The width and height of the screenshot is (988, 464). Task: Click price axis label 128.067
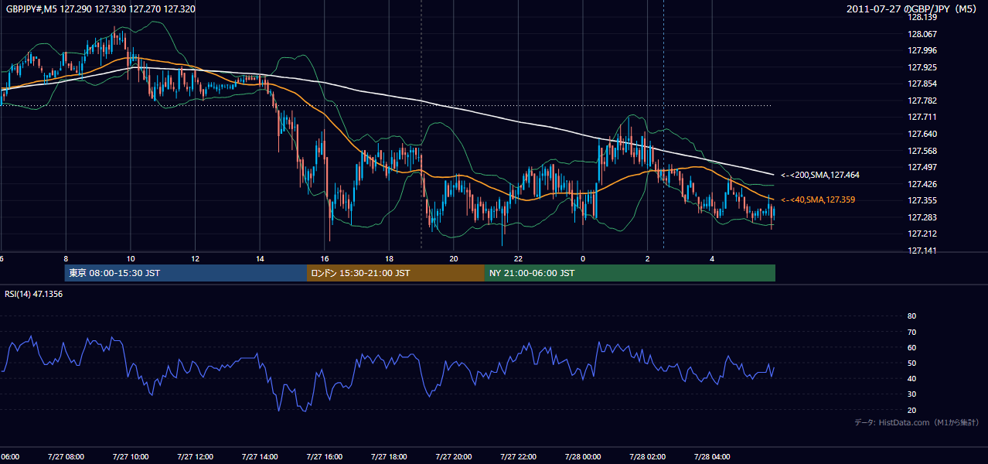(x=922, y=34)
